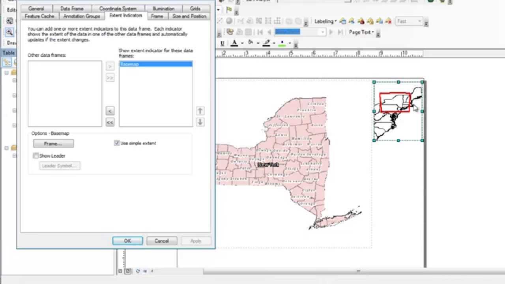Screen dimensions: 505x284
Task: Click the green marker color swatch
Action: coord(282,43)
